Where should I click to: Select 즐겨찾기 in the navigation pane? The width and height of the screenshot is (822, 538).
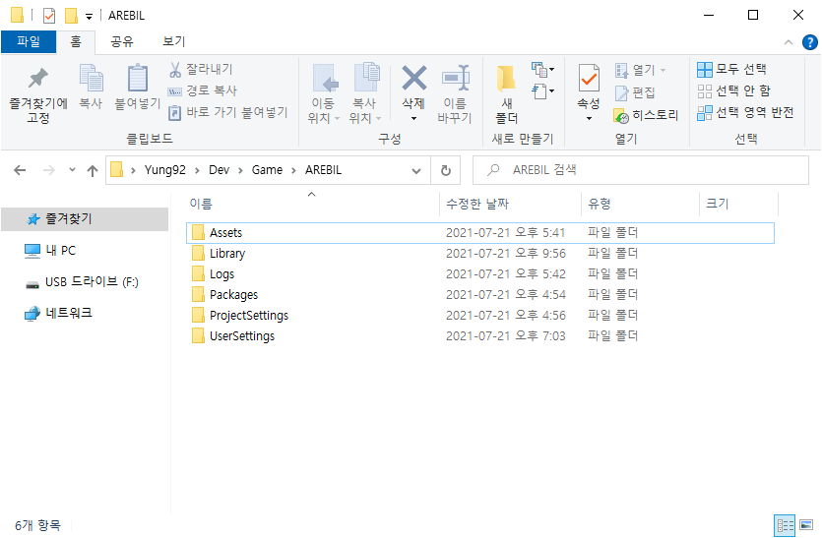pyautogui.click(x=85, y=219)
